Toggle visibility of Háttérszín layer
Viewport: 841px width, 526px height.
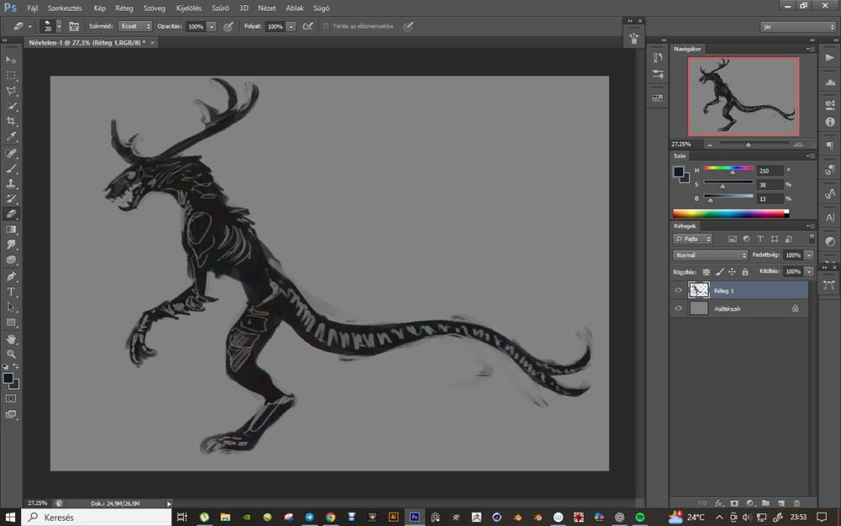click(x=679, y=309)
